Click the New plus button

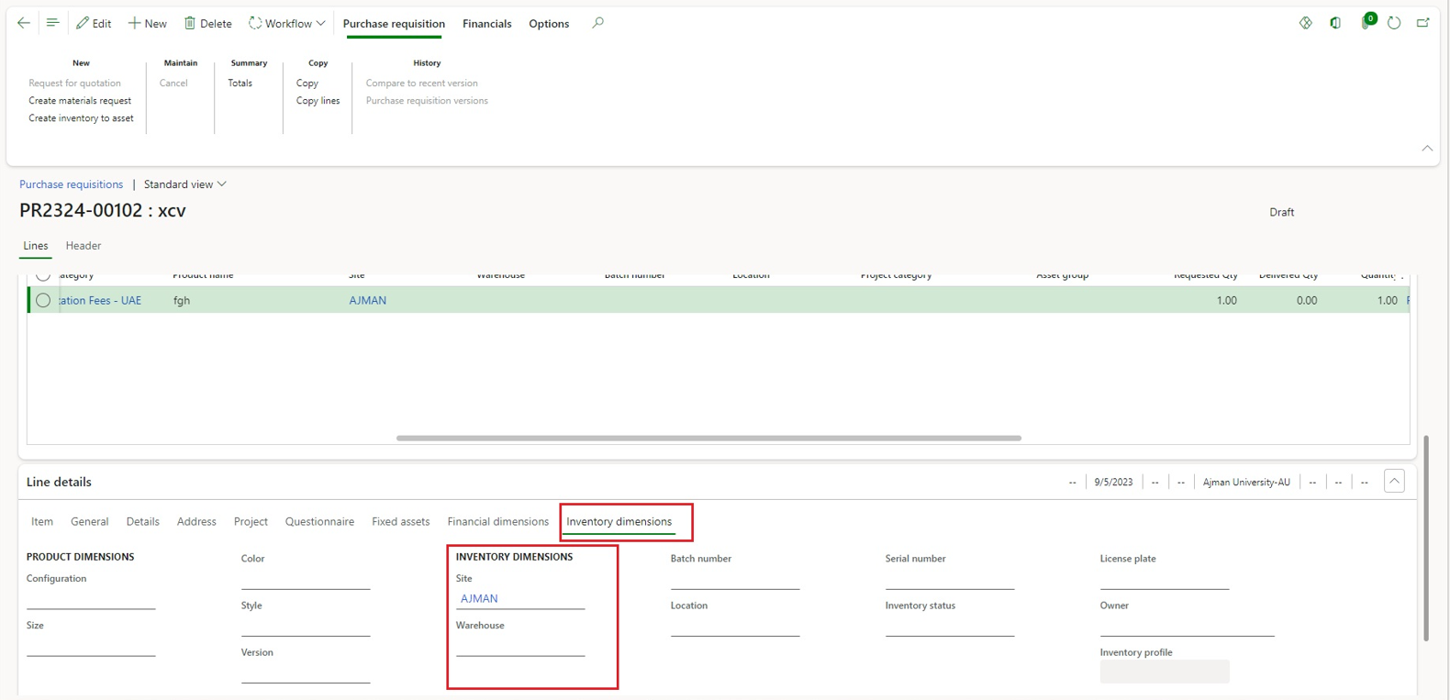pyautogui.click(x=147, y=23)
